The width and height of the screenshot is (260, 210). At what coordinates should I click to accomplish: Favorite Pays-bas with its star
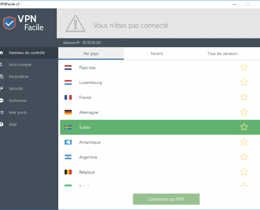(244, 67)
